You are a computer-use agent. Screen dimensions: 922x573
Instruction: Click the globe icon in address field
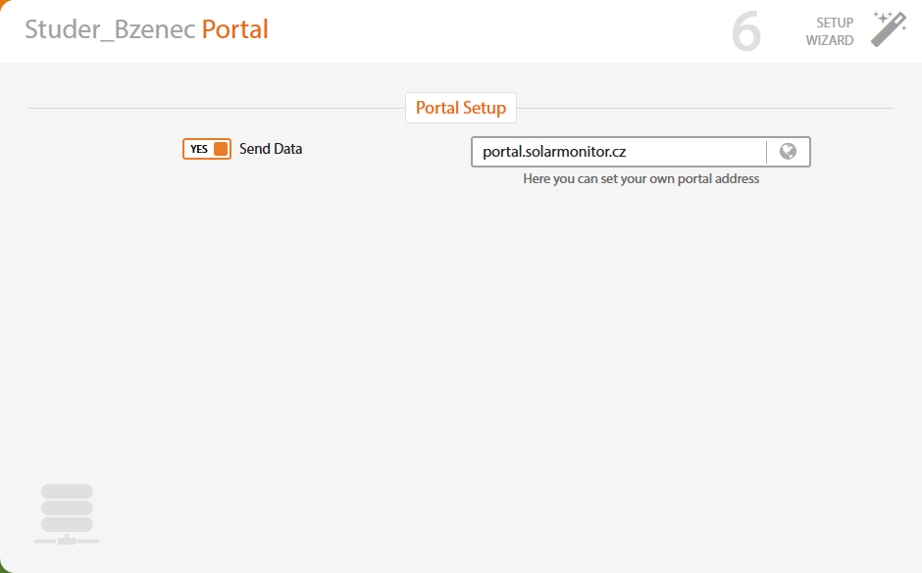pos(788,152)
